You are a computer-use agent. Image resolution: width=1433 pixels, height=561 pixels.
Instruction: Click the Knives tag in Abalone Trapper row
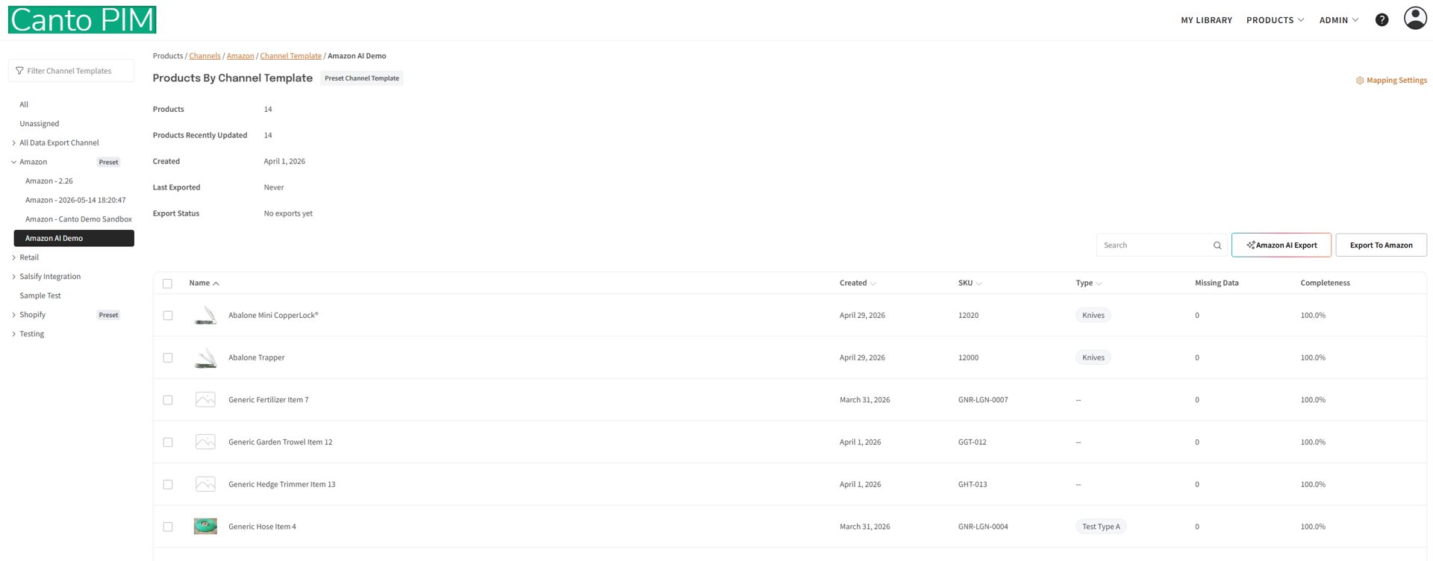(x=1093, y=358)
